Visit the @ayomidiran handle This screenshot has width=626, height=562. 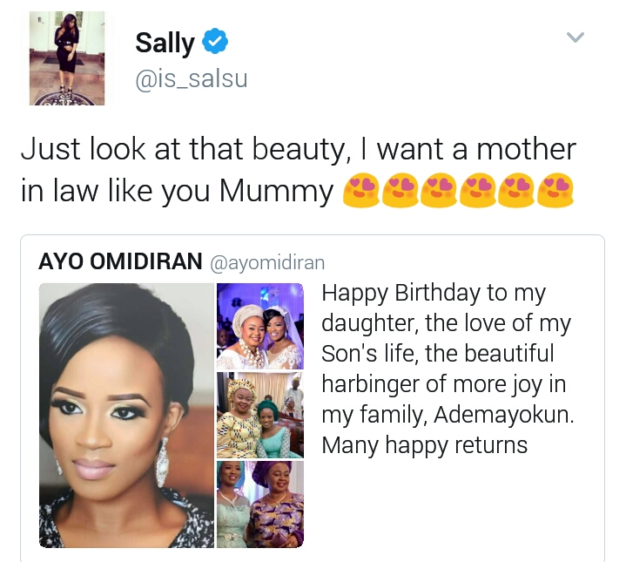point(267,263)
